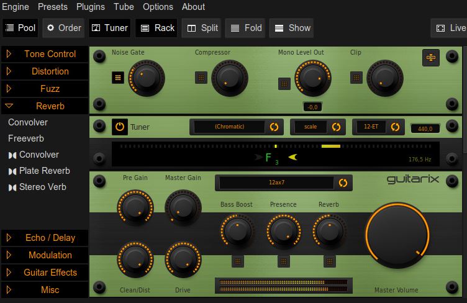Cycle the 12ax7 selector arrows icon
This screenshot has width=467, height=303.
coord(343,183)
